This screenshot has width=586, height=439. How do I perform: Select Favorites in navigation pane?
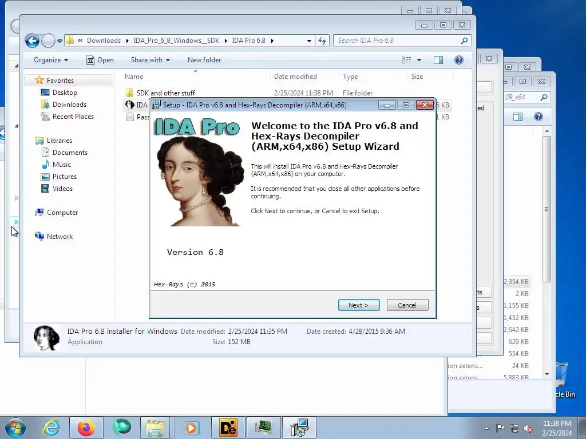[60, 80]
